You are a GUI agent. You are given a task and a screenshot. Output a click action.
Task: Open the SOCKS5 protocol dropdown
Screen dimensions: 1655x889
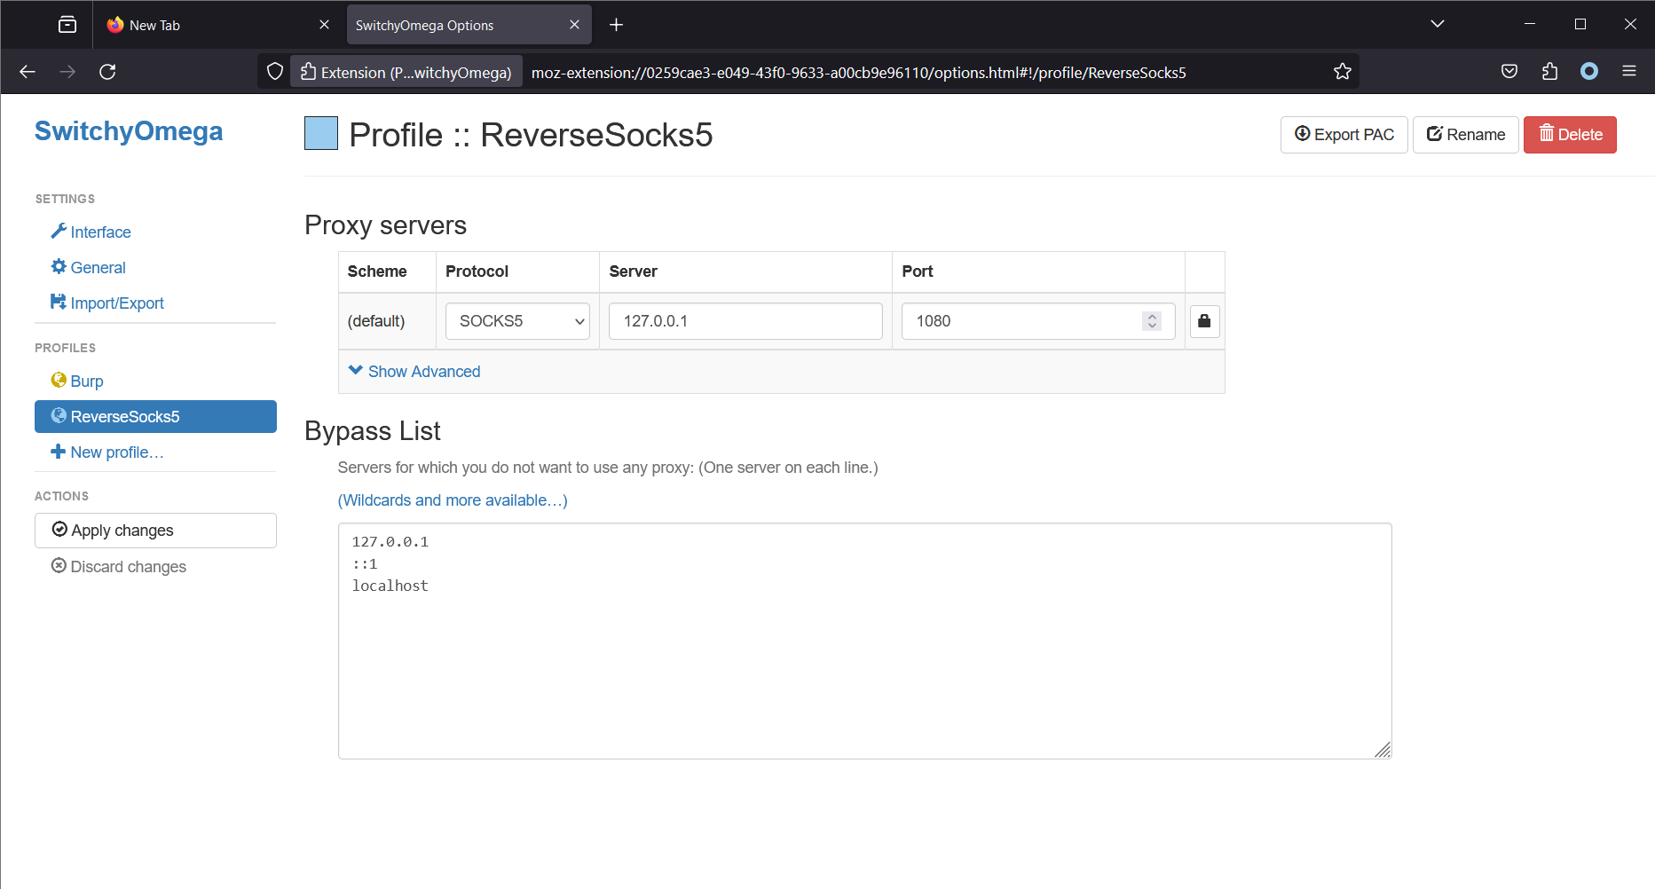click(517, 321)
